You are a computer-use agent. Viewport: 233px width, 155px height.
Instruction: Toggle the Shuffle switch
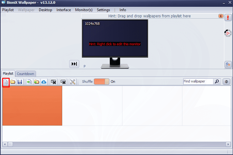(x=102, y=82)
